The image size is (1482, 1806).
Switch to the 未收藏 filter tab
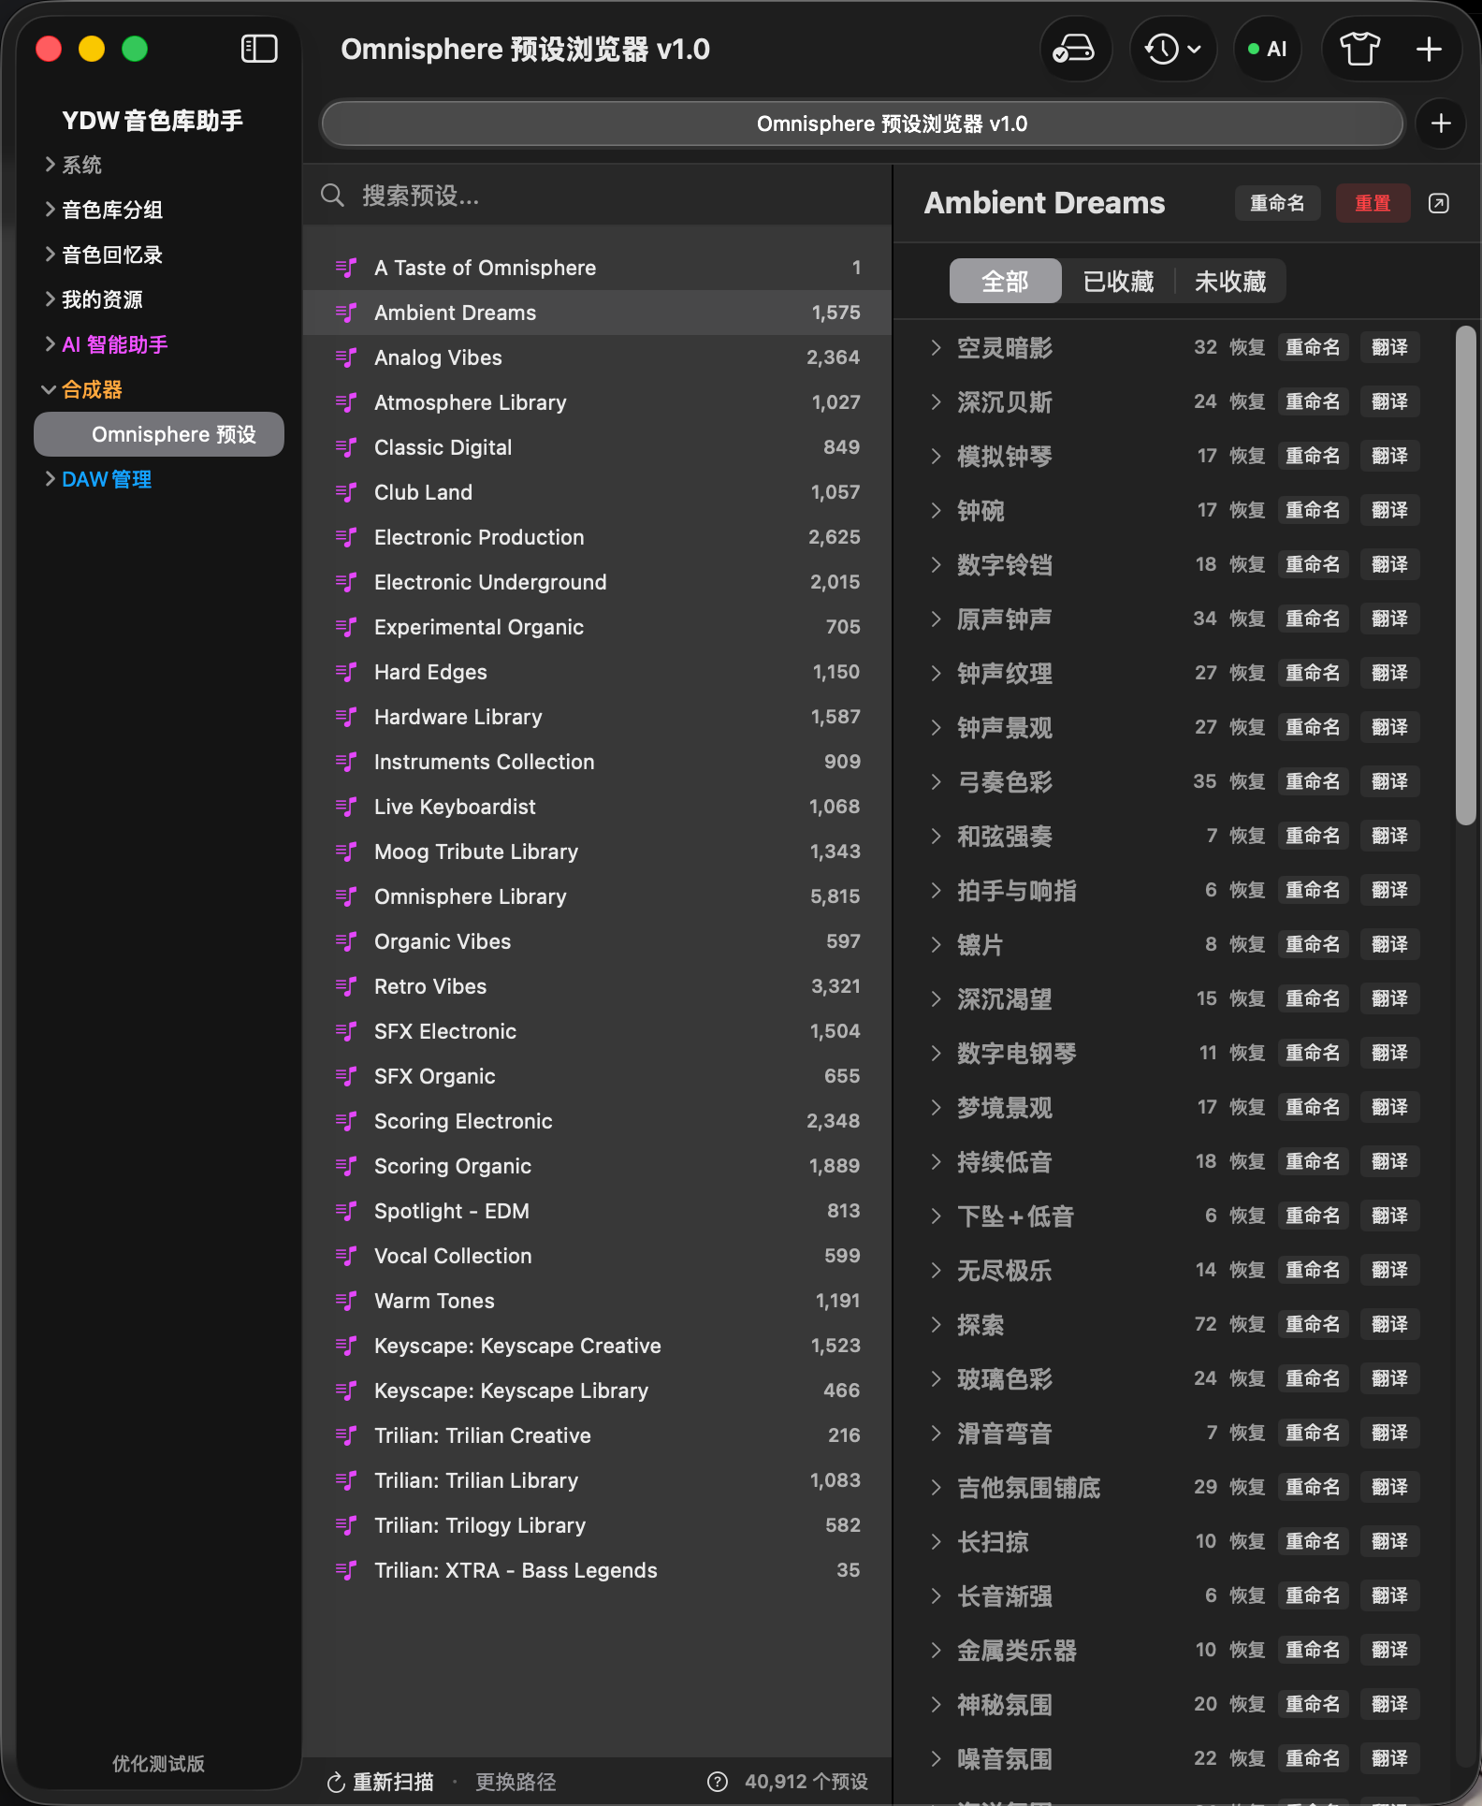click(x=1230, y=282)
